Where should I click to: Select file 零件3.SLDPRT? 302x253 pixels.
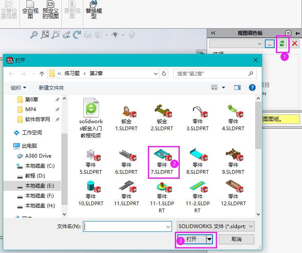(x=198, y=118)
